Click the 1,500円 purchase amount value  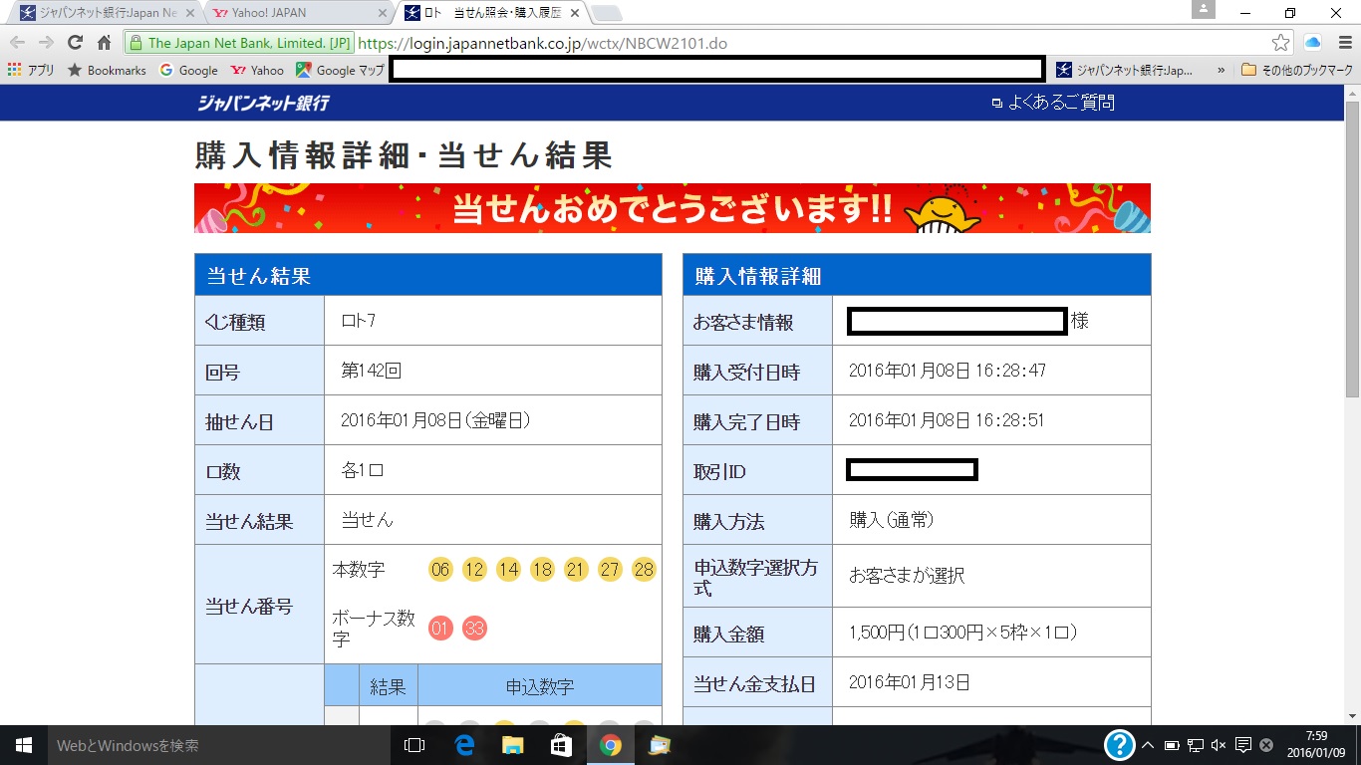point(962,633)
